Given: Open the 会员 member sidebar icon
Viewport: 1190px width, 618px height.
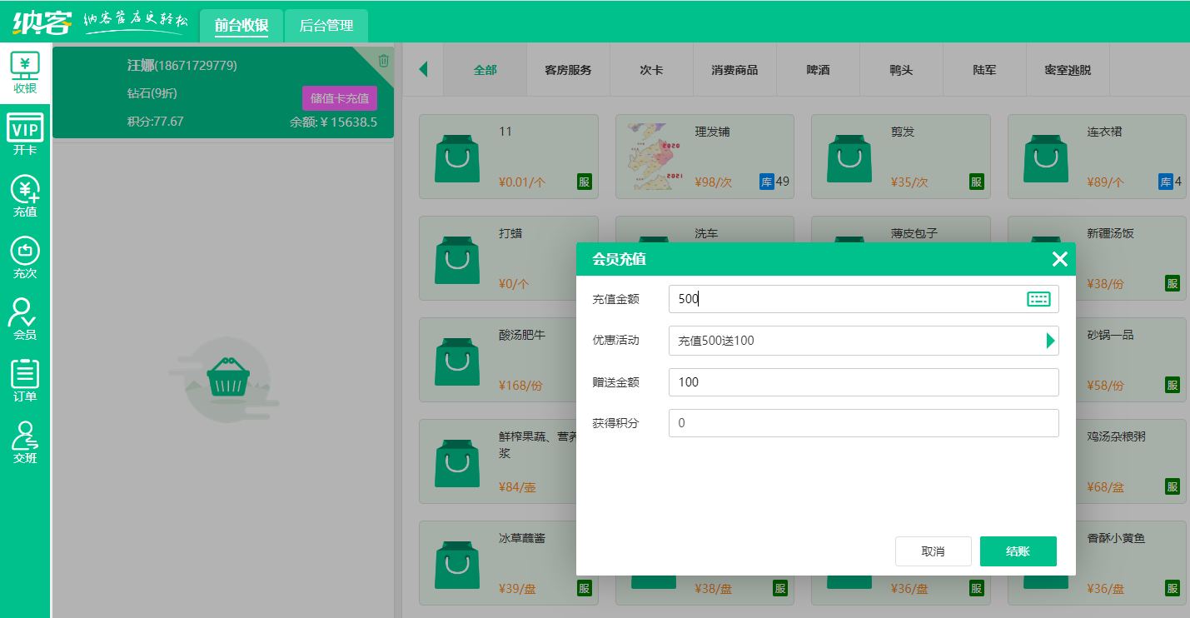Looking at the screenshot, I should [25, 319].
